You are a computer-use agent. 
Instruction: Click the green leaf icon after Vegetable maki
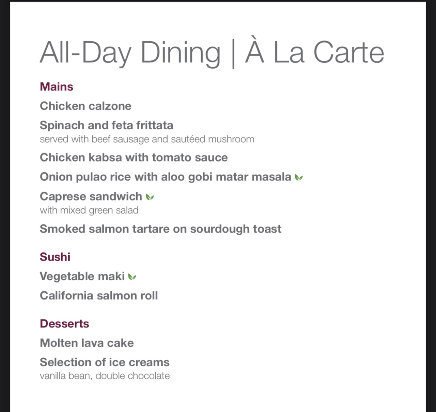[132, 277]
